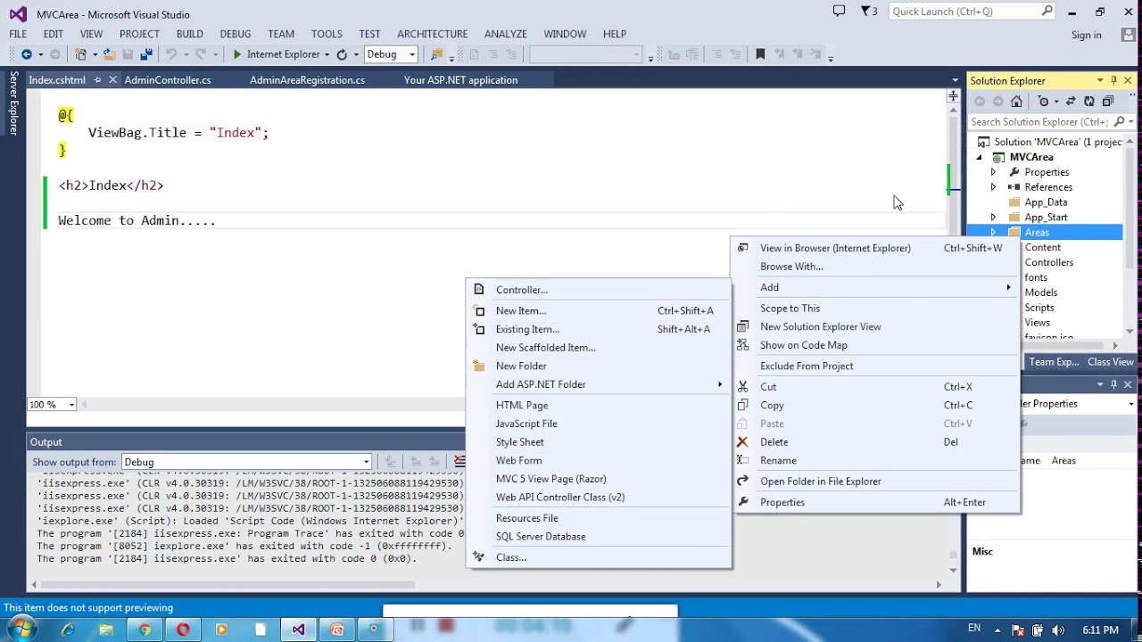1142x642 pixels.
Task: Open the Server Explorer side tab
Action: pyautogui.click(x=13, y=103)
